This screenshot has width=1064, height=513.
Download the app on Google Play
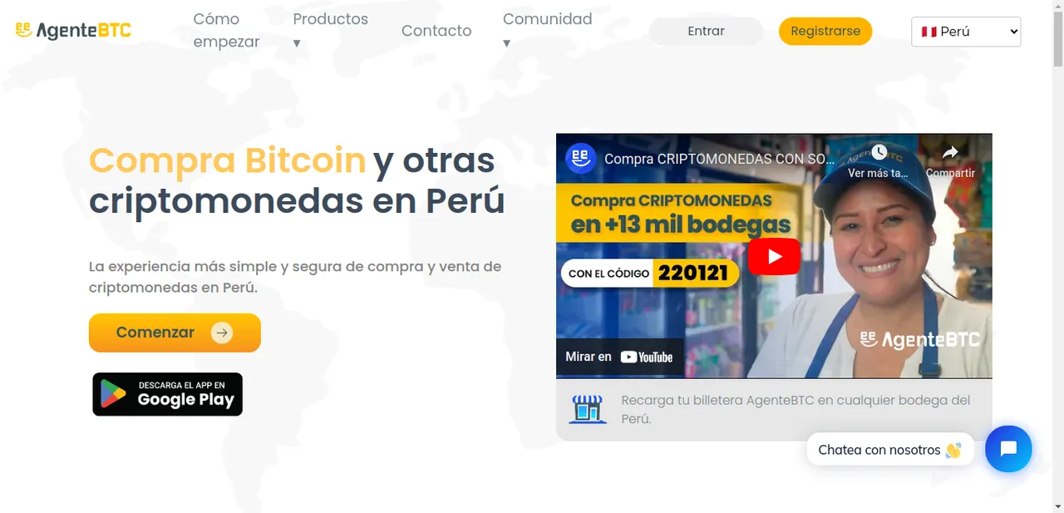coord(167,394)
